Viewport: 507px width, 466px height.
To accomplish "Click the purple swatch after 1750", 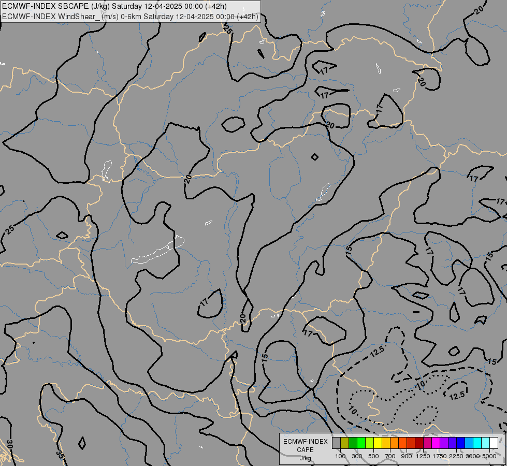I will [444, 443].
